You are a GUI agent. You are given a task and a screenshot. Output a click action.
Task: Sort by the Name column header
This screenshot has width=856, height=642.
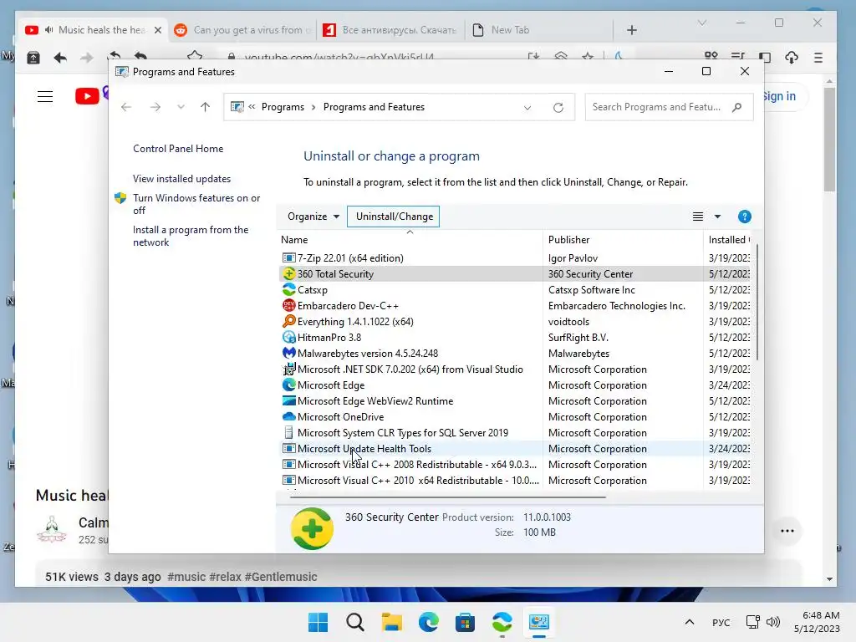[410, 240]
